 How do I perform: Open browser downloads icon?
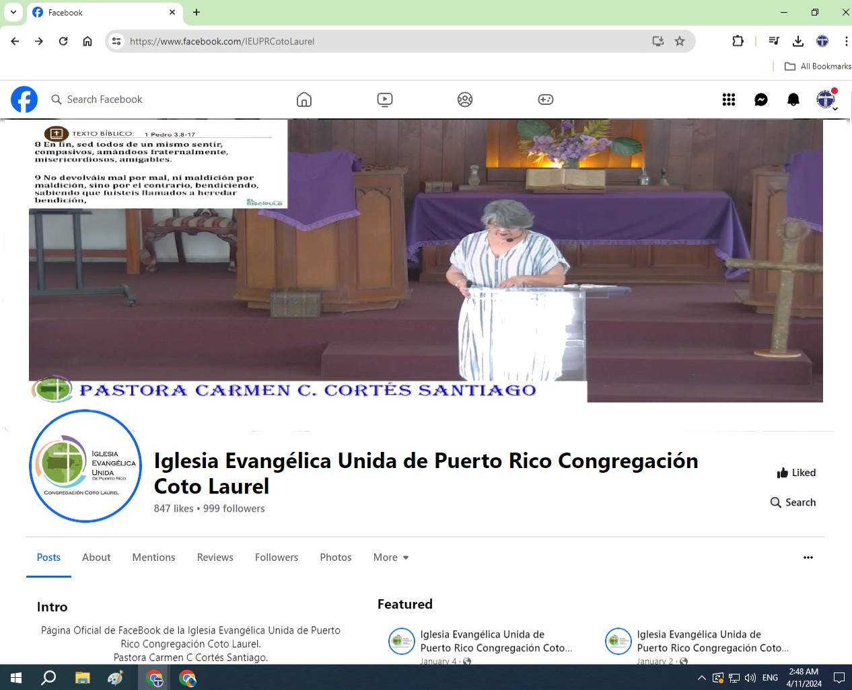coord(798,41)
